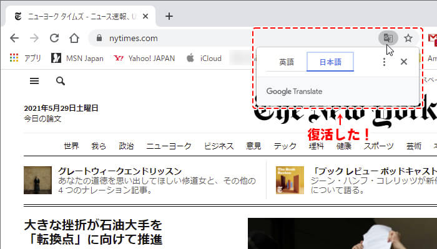
Task: Go to the 芸術 section
Action: [413, 146]
